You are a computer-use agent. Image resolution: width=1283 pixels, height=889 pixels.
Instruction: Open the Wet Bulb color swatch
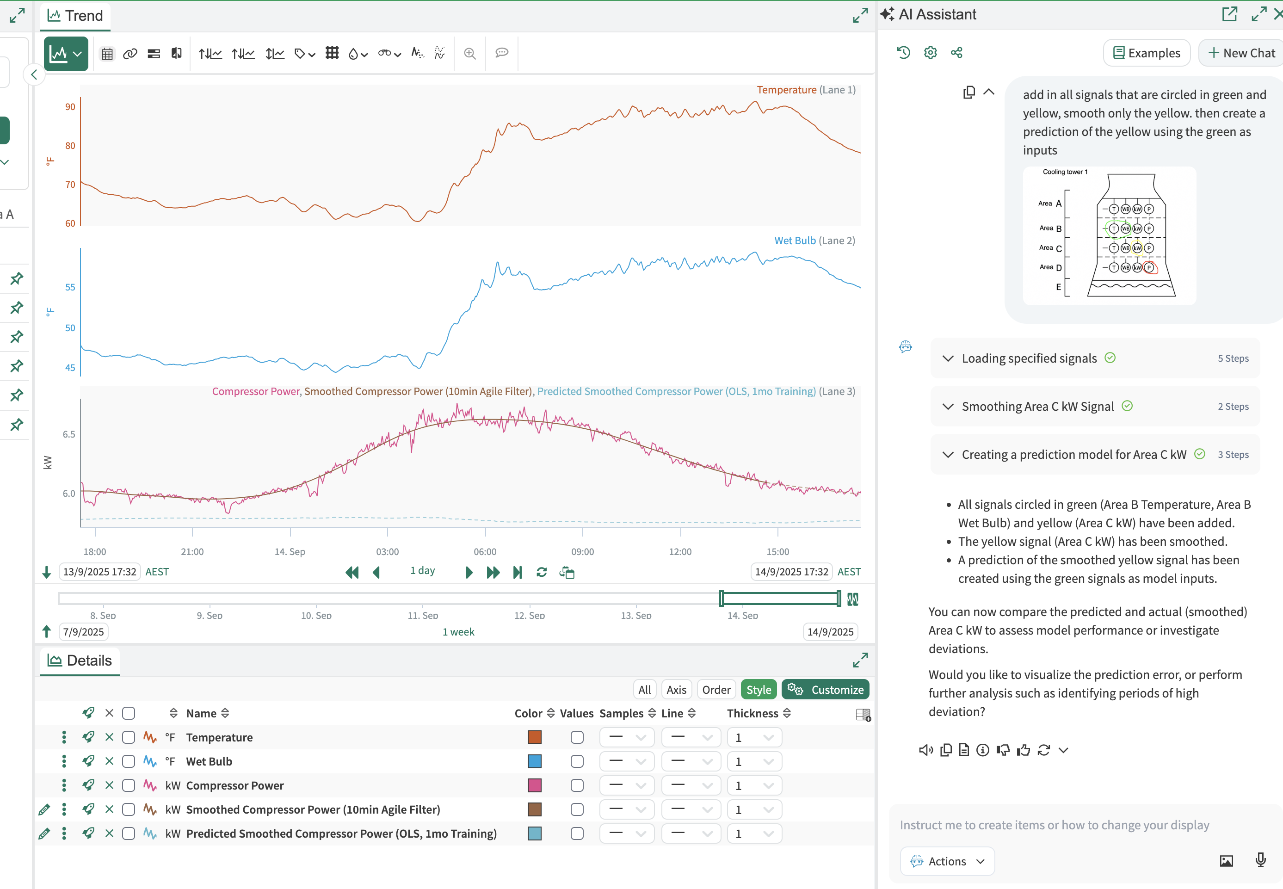pyautogui.click(x=534, y=761)
